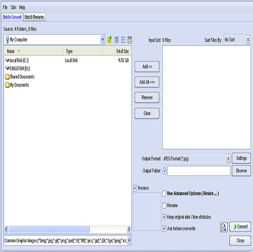Image resolution: width=253 pixels, height=252 pixels.
Task: Enable the Rename checkbox
Action: tap(164, 205)
